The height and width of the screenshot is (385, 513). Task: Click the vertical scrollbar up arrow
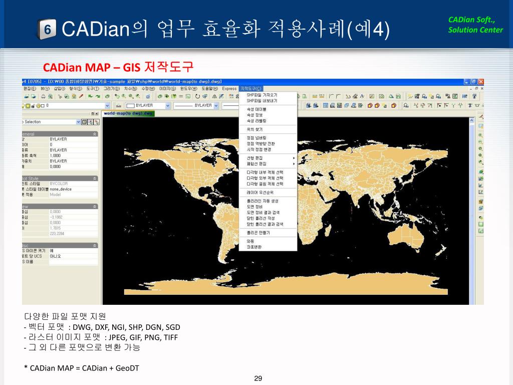(472, 120)
